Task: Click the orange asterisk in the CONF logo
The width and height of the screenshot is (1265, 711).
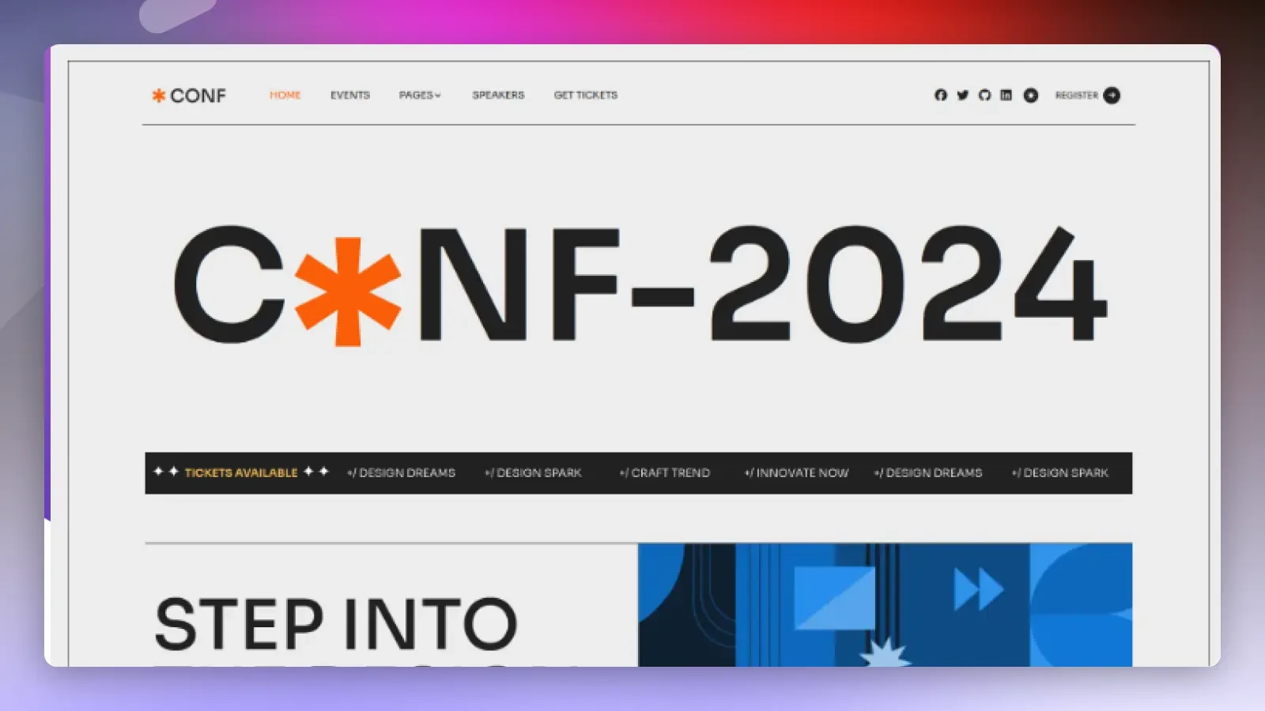Action: coord(158,96)
